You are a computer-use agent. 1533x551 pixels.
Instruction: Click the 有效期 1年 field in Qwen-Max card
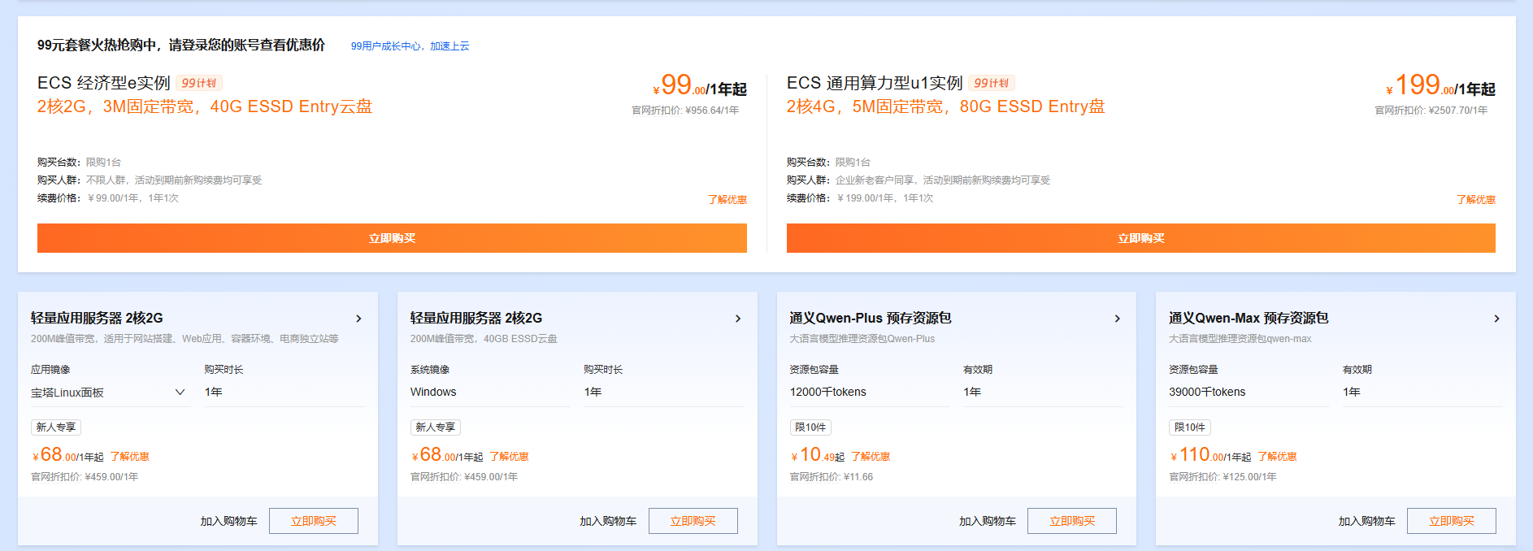pos(1422,393)
